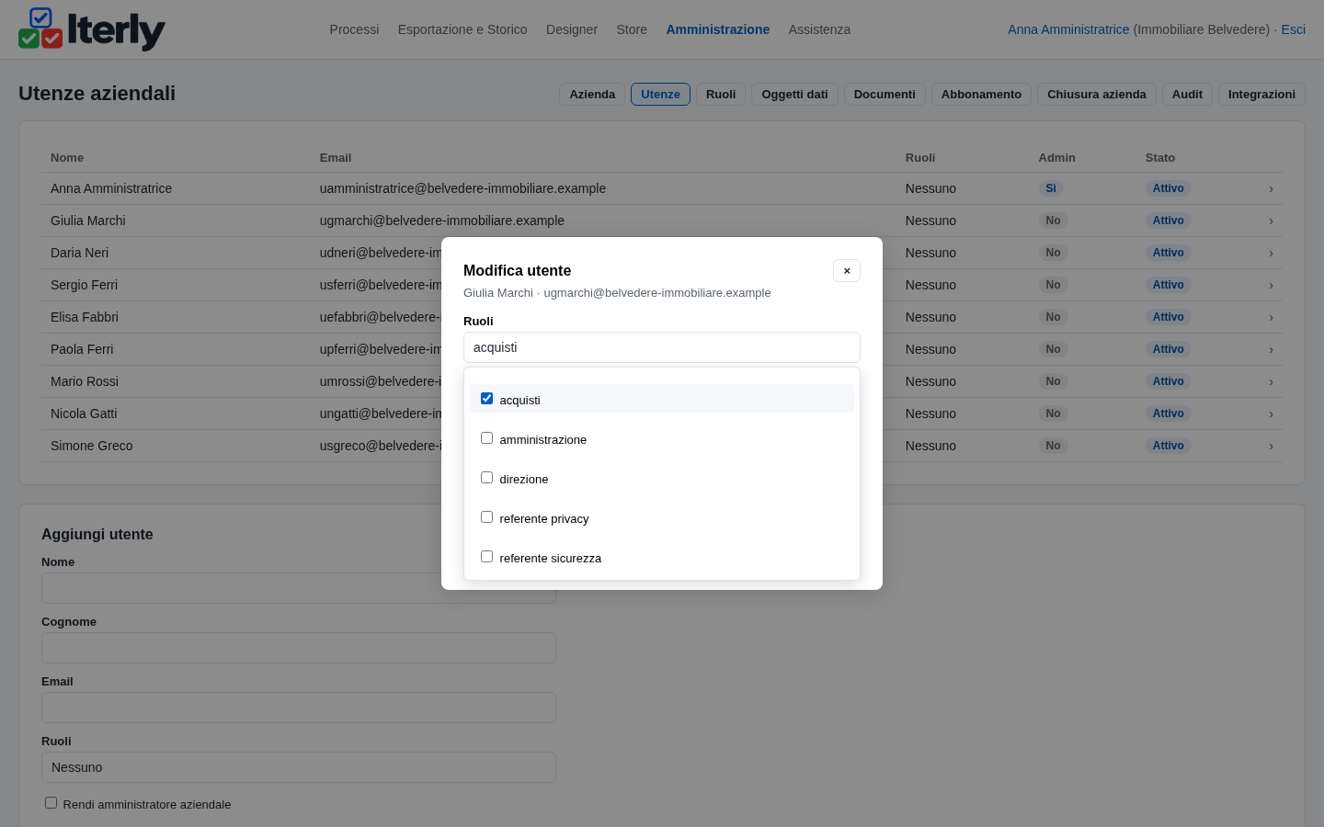
Task: Switch to the Integrazioni tab
Action: tap(1261, 94)
